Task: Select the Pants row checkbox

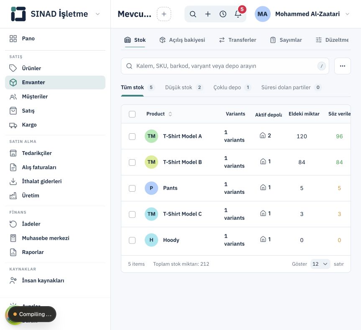Action: click(132, 188)
